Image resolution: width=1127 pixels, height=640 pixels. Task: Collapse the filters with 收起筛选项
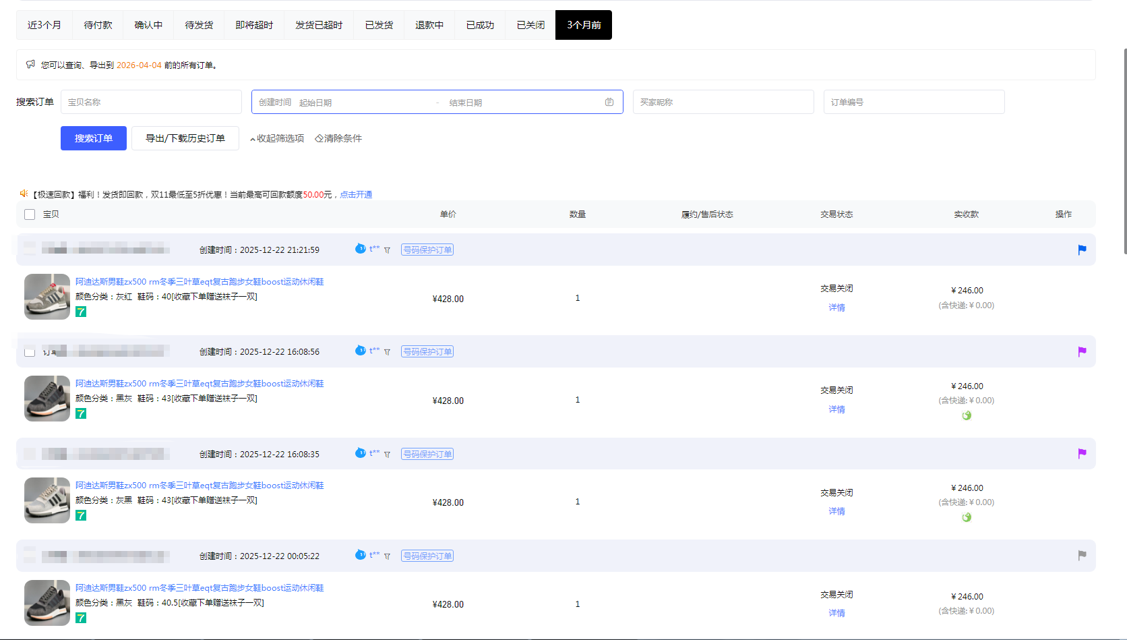(277, 138)
